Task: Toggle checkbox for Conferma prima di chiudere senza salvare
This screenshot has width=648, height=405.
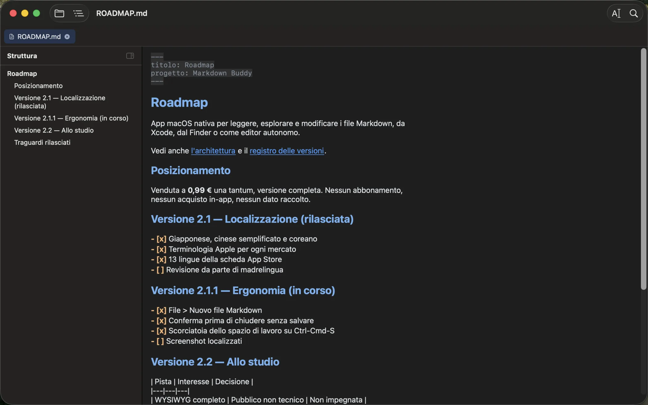Action: click(161, 321)
